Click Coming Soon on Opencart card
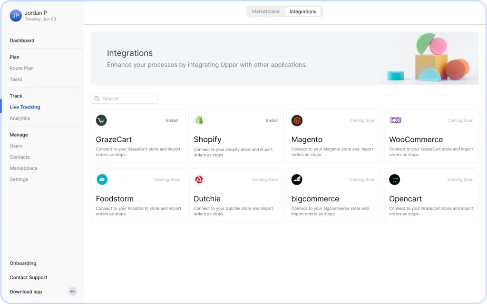 460,179
